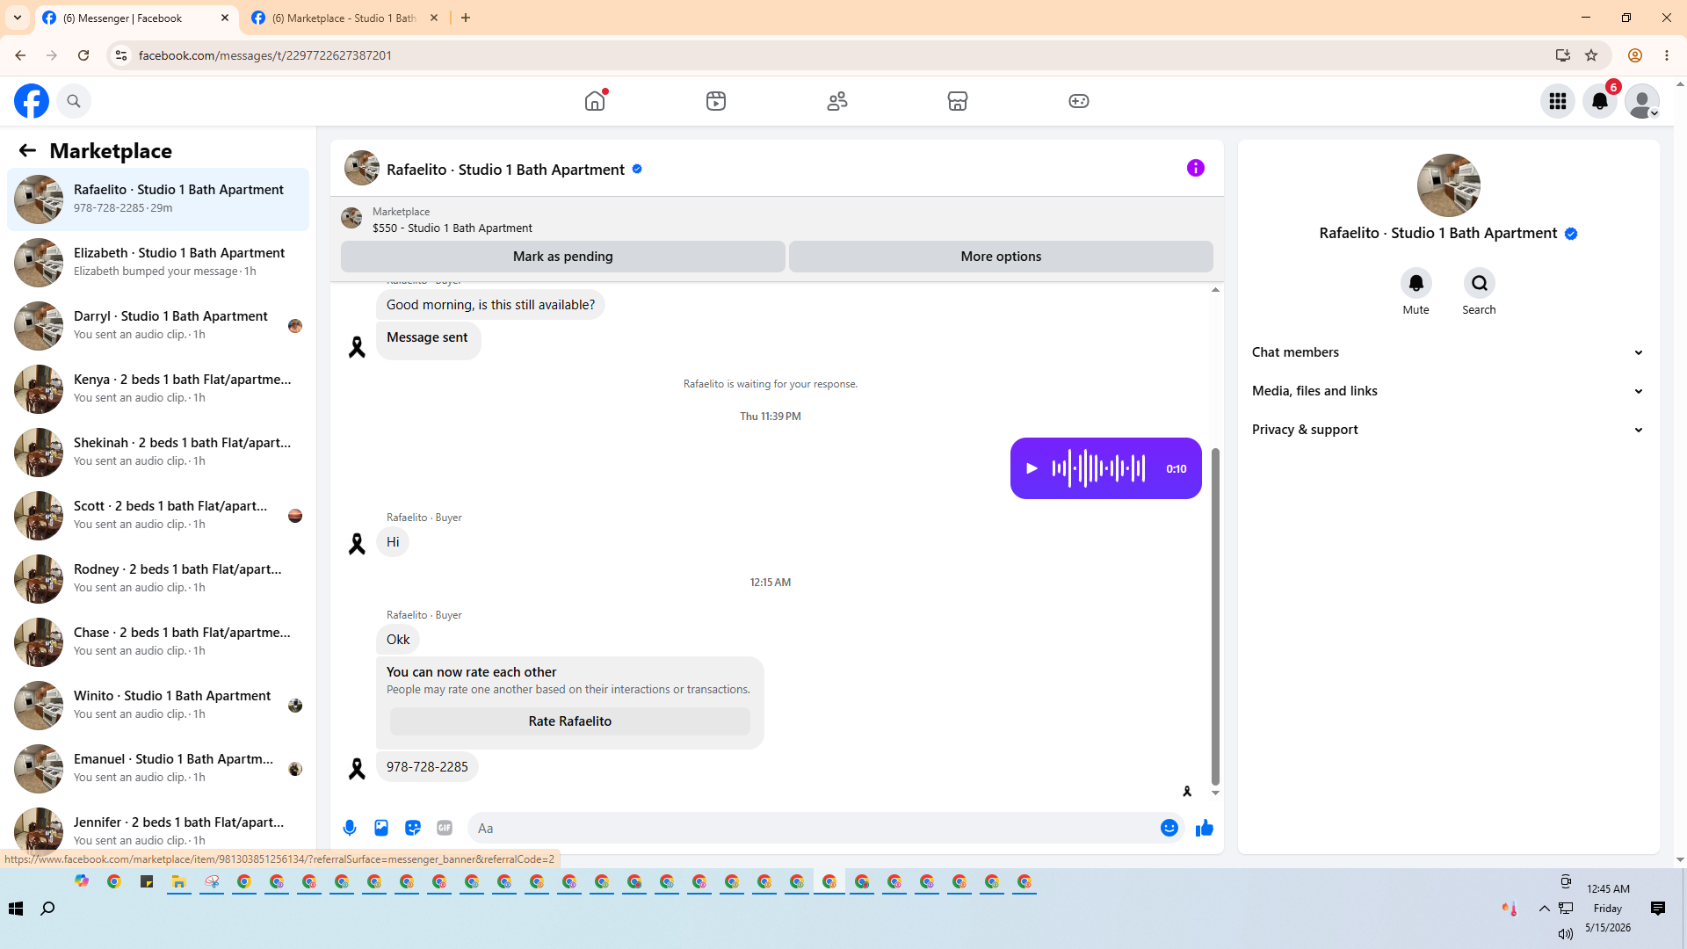Bookmark this page with star icon

tap(1591, 55)
